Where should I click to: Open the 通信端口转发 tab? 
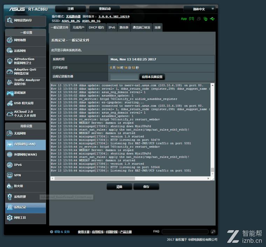pyautogui.click(x=141, y=27)
